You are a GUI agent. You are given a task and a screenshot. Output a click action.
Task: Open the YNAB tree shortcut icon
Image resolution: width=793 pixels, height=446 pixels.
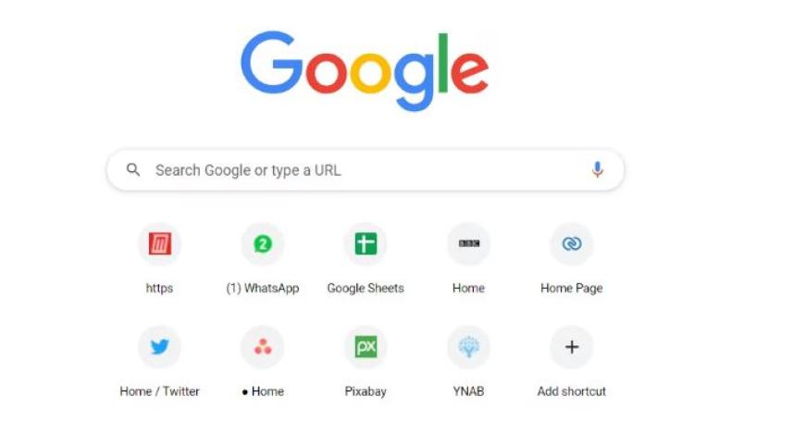coord(469,347)
